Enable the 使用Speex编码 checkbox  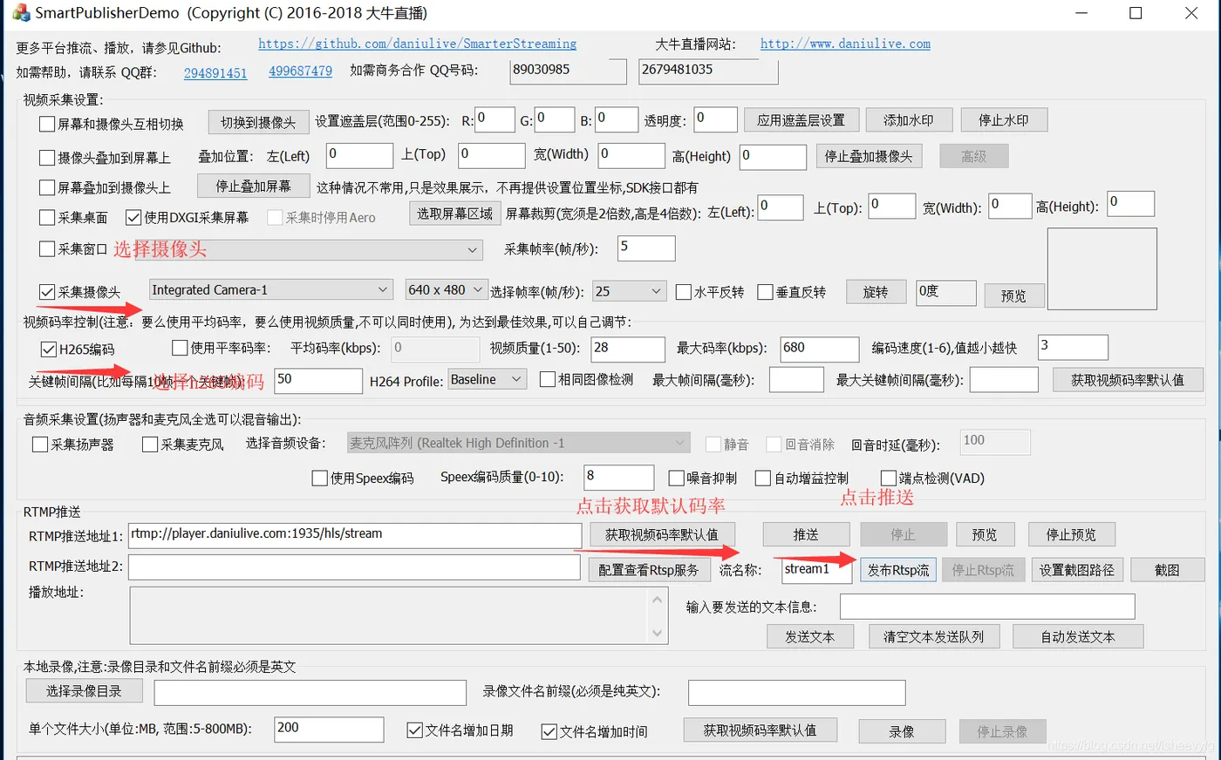[319, 478]
